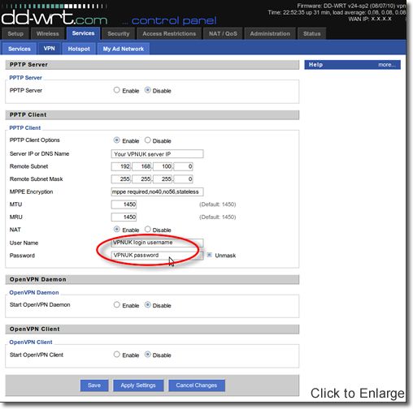The height and width of the screenshot is (409, 413).
Task: Click the MRU (Default: 1450) hint text
Action: click(218, 217)
